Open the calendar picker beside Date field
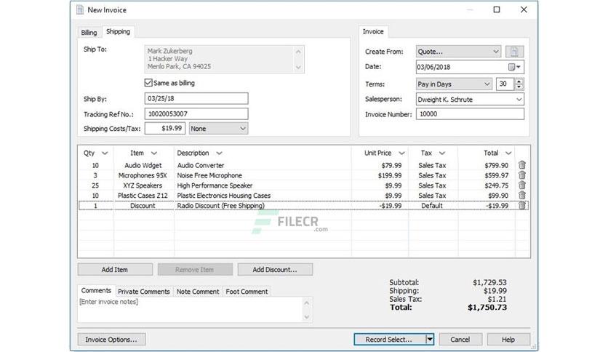The width and height of the screenshot is (608, 352). tap(515, 67)
